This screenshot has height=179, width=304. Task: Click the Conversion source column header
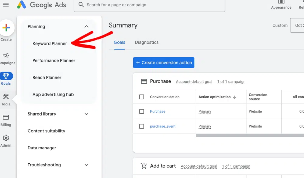pos(258,97)
